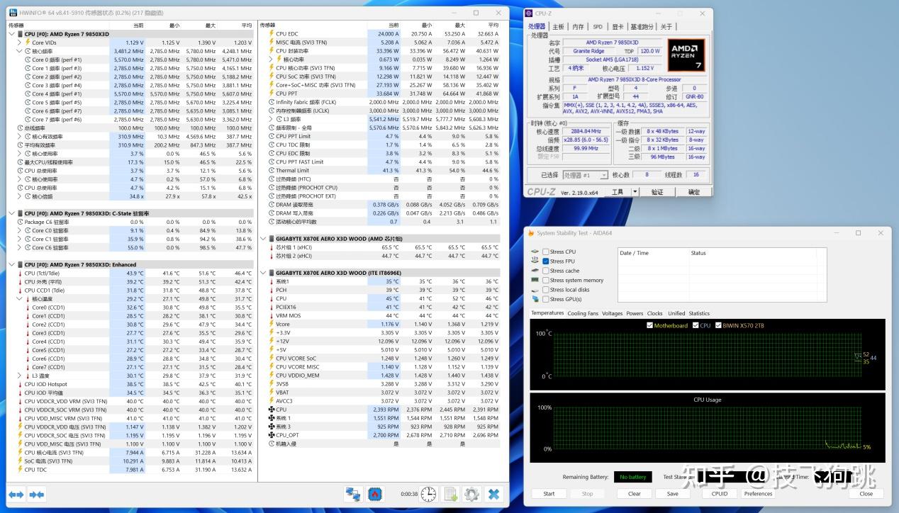This screenshot has height=513, width=899.
Task: Click fan icon of CPU_OPT row
Action: coord(271,435)
